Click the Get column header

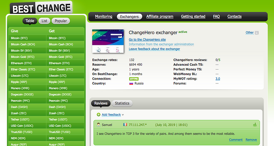(x=52, y=31)
